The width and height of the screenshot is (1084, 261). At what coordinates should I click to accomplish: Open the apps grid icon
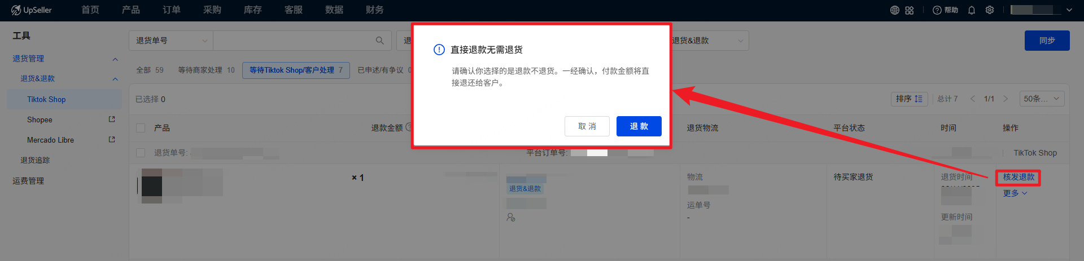[x=910, y=10]
